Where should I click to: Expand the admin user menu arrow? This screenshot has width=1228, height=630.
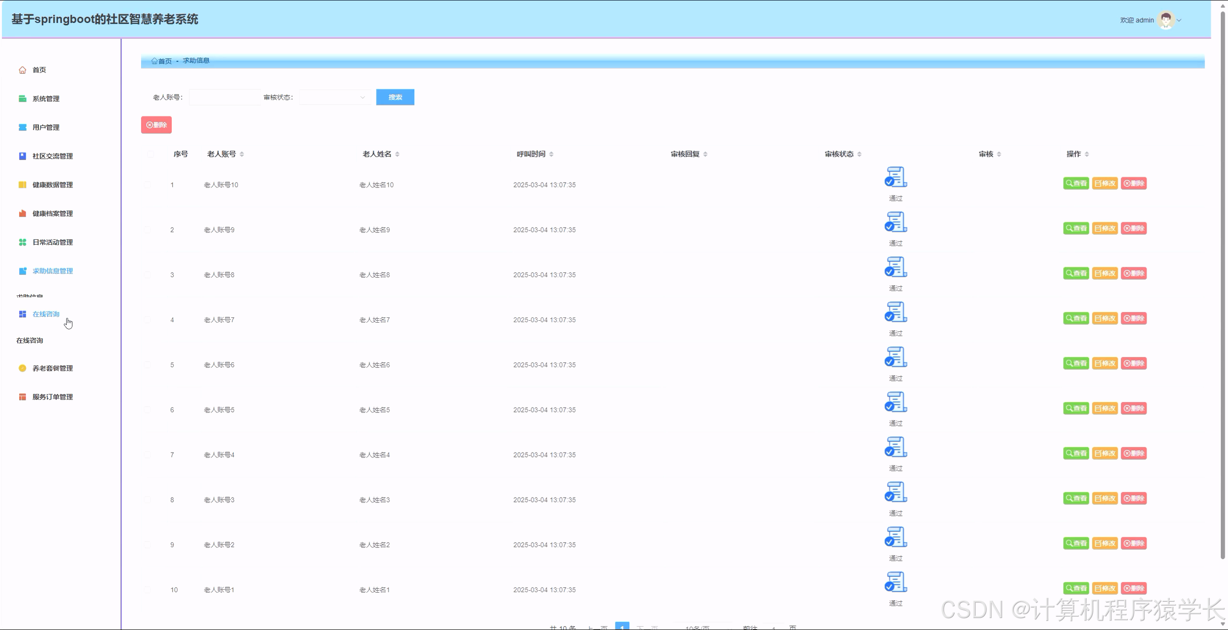click(x=1179, y=20)
